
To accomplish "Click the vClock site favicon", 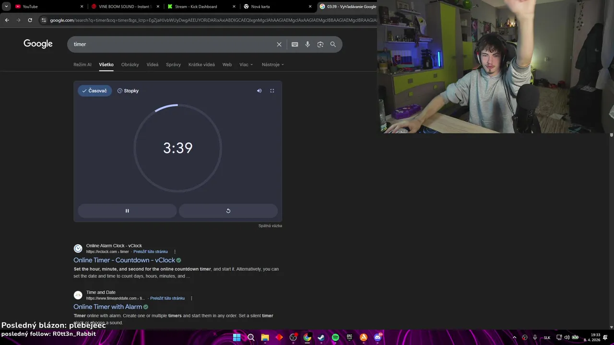I will click(78, 248).
